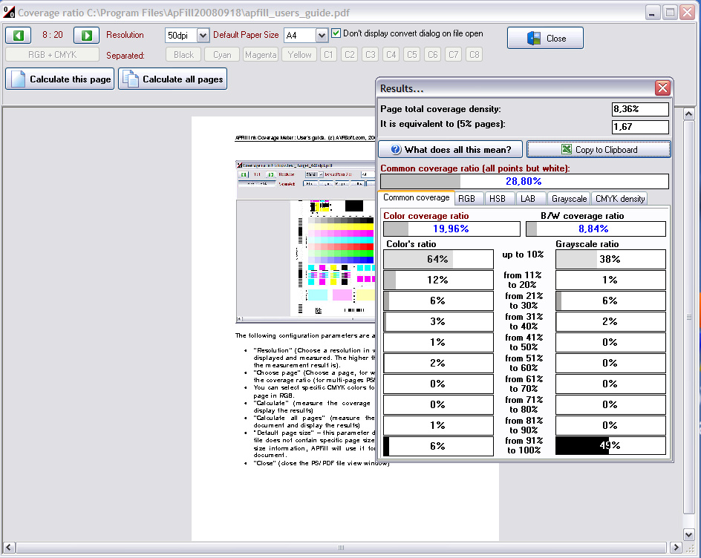This screenshot has width=701, height=558.
Task: Click the 64% Color's ratio bar
Action: click(438, 259)
